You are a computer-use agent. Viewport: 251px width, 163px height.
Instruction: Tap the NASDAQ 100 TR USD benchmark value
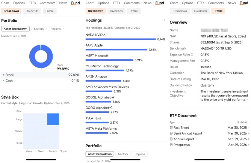click(216, 48)
